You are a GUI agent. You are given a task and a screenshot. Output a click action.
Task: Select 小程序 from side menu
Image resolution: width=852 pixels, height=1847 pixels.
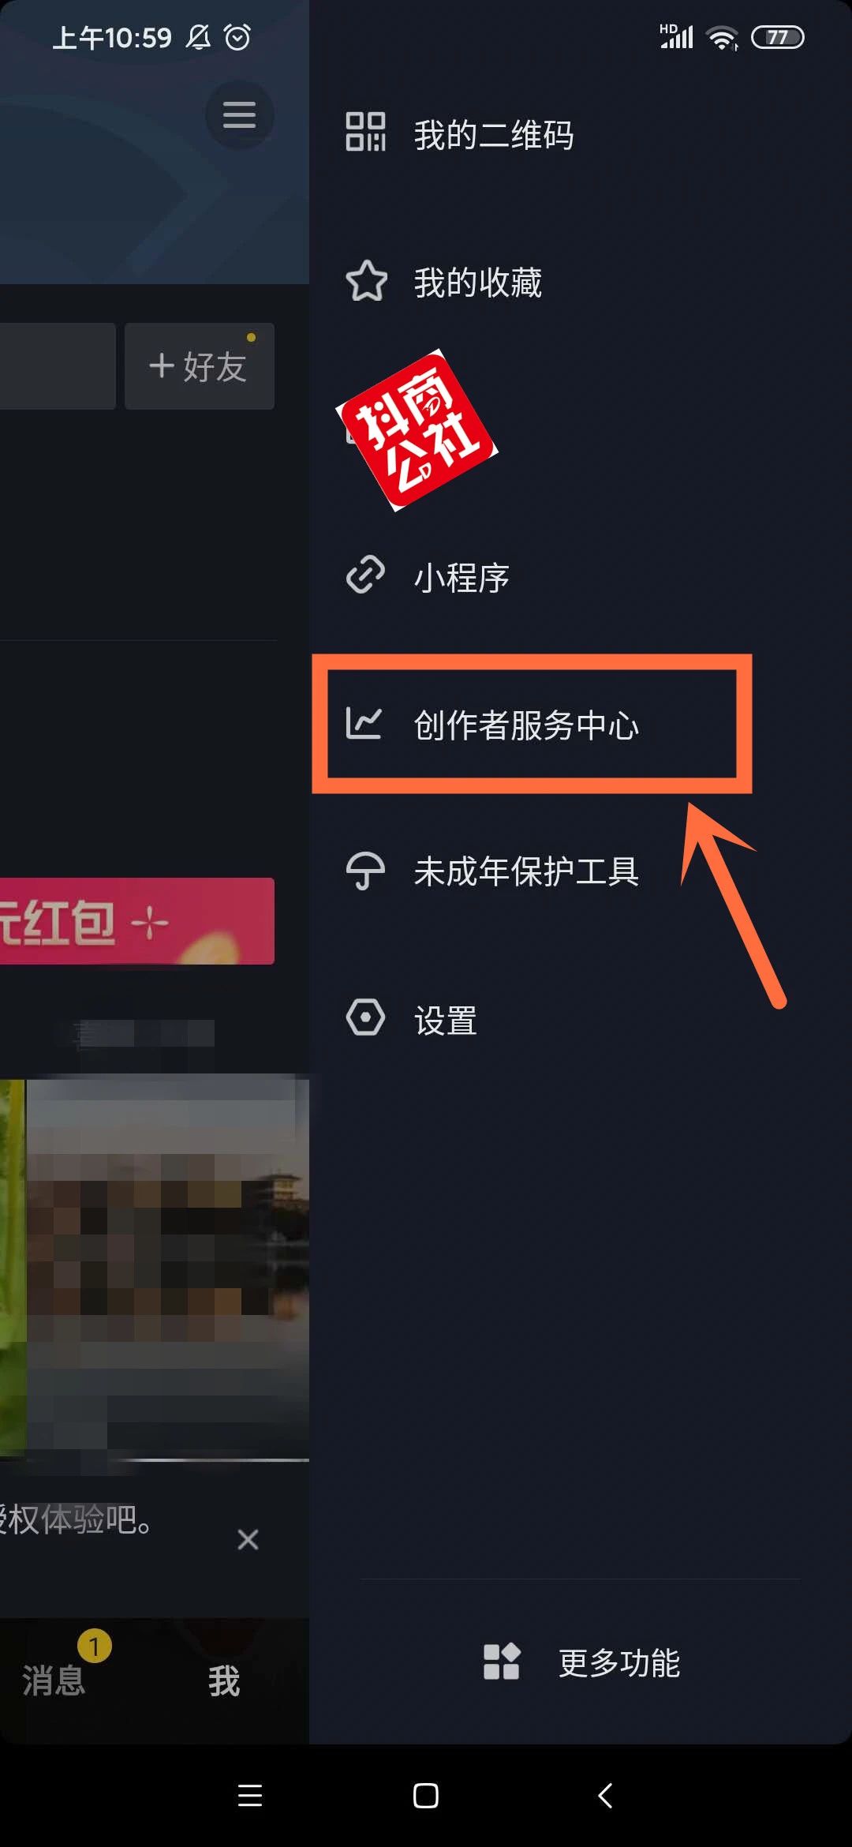pyautogui.click(x=461, y=578)
